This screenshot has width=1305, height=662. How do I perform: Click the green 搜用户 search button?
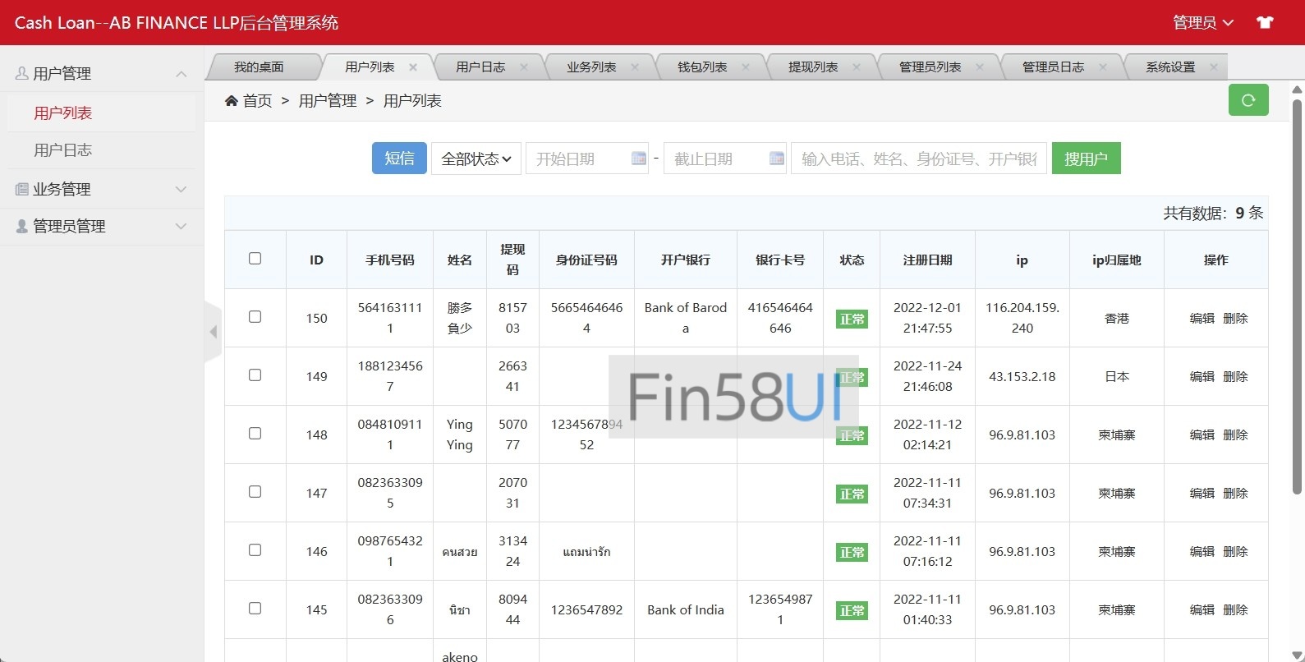[x=1086, y=159]
